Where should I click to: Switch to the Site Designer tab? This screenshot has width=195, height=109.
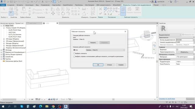click(90, 5)
